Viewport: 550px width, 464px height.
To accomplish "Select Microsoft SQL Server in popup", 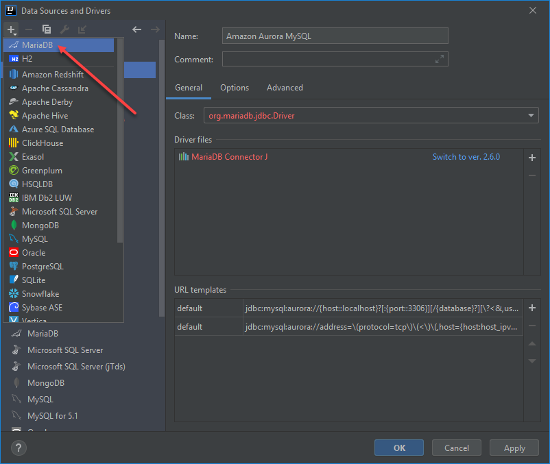I will click(58, 211).
